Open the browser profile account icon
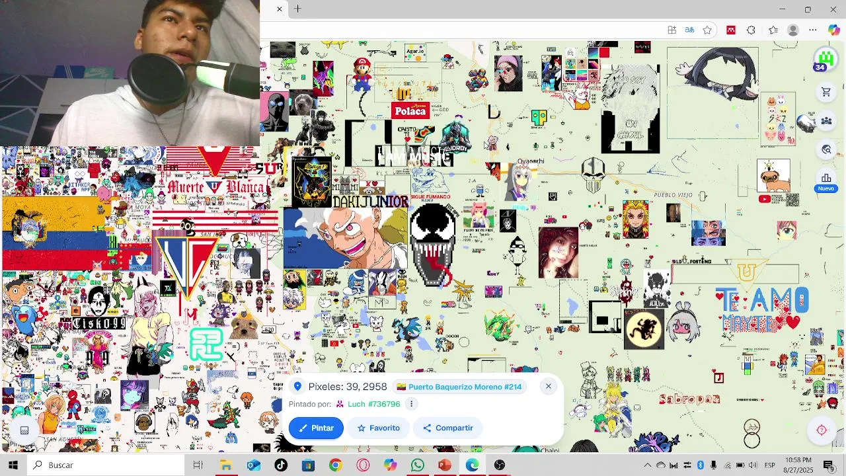 coord(793,30)
